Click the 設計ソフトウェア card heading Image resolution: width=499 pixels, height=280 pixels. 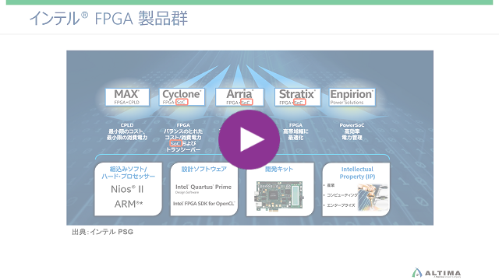(x=204, y=170)
